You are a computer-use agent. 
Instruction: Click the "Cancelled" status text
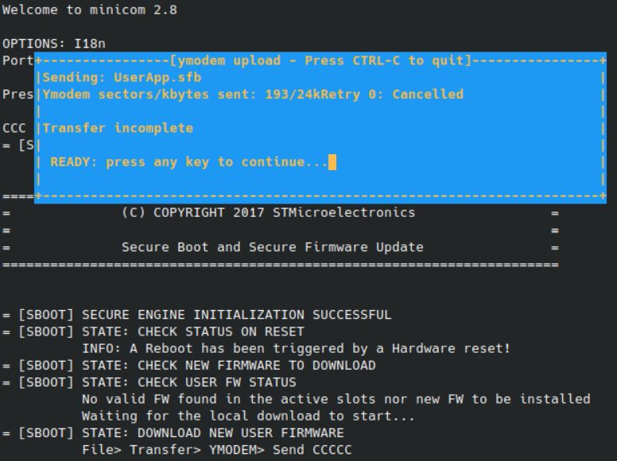[x=428, y=95]
